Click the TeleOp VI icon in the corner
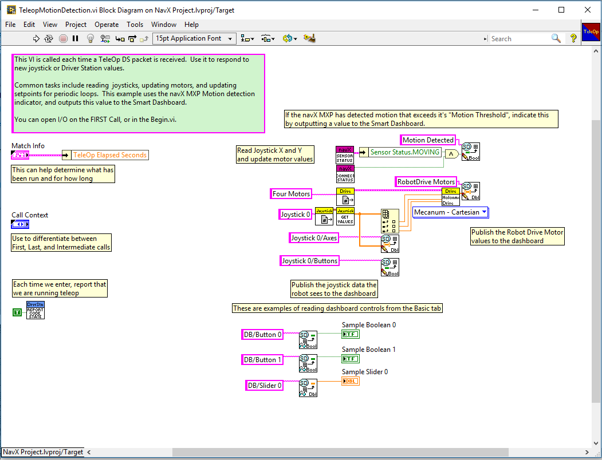The height and width of the screenshot is (460, 602). 591,32
